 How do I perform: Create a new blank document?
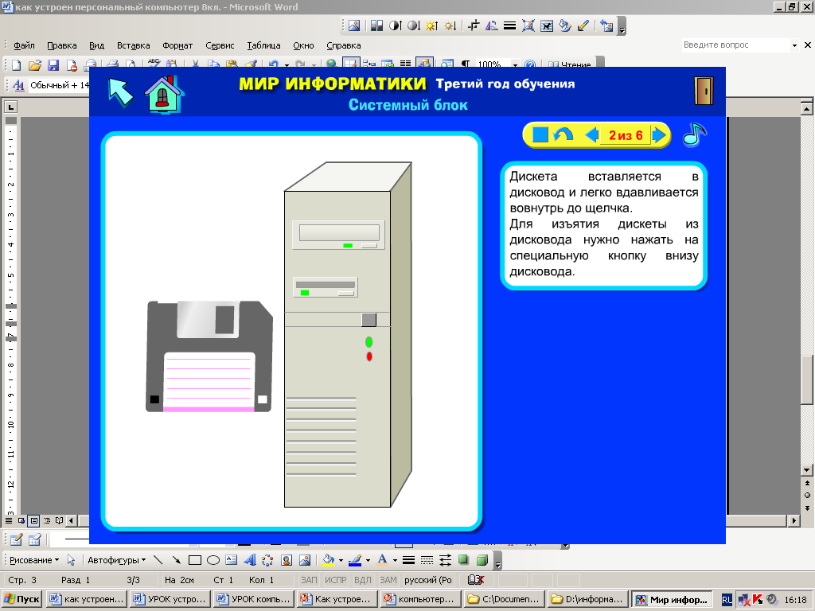(17, 65)
